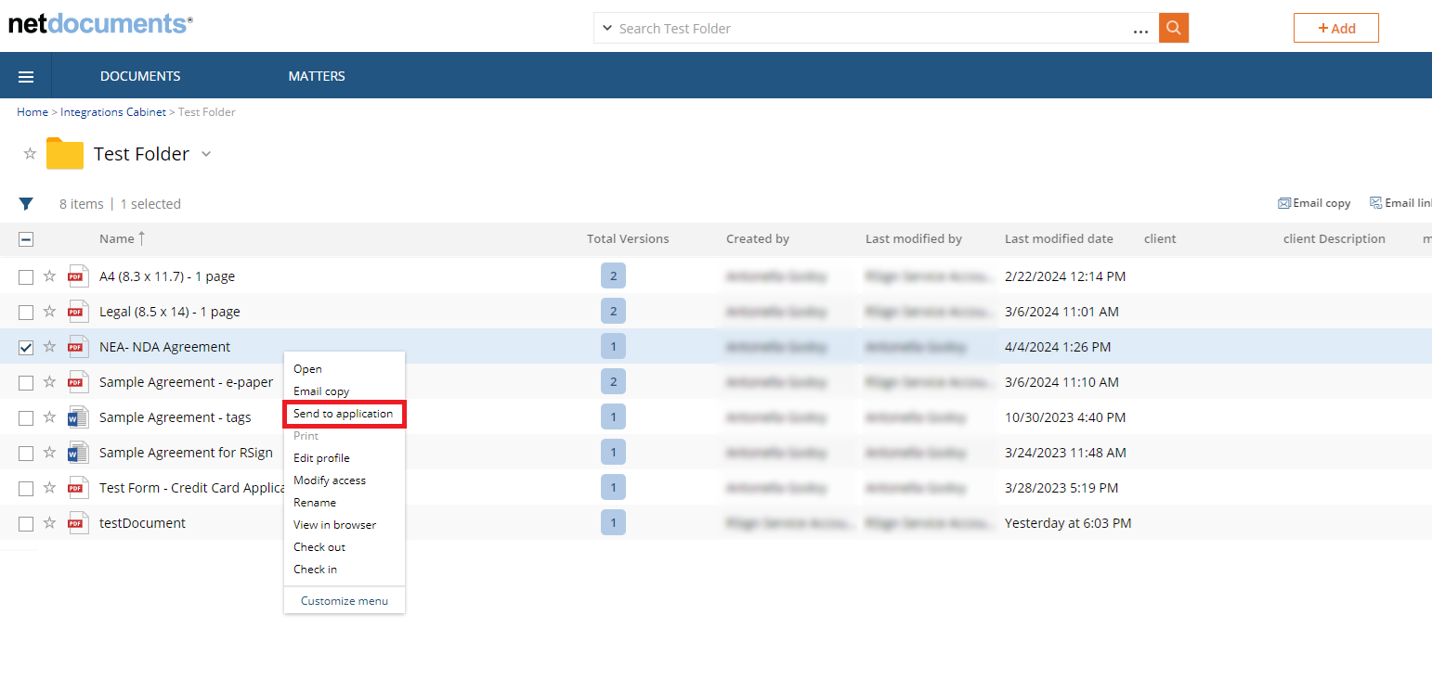Viewport: 1432px width, 679px height.
Task: Check the Sample Agreement - tags checkbox
Action: coord(26,417)
